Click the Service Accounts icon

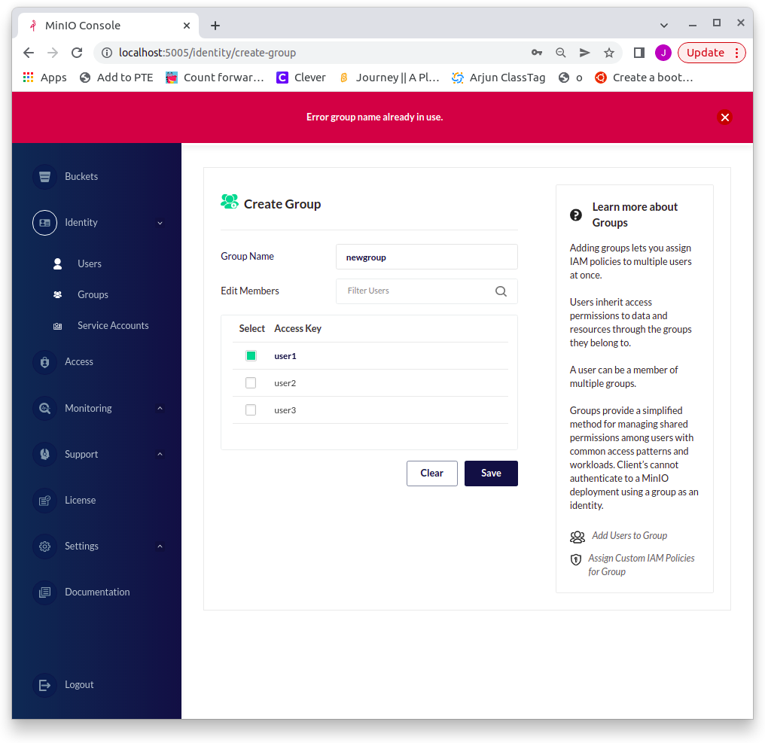tap(57, 326)
